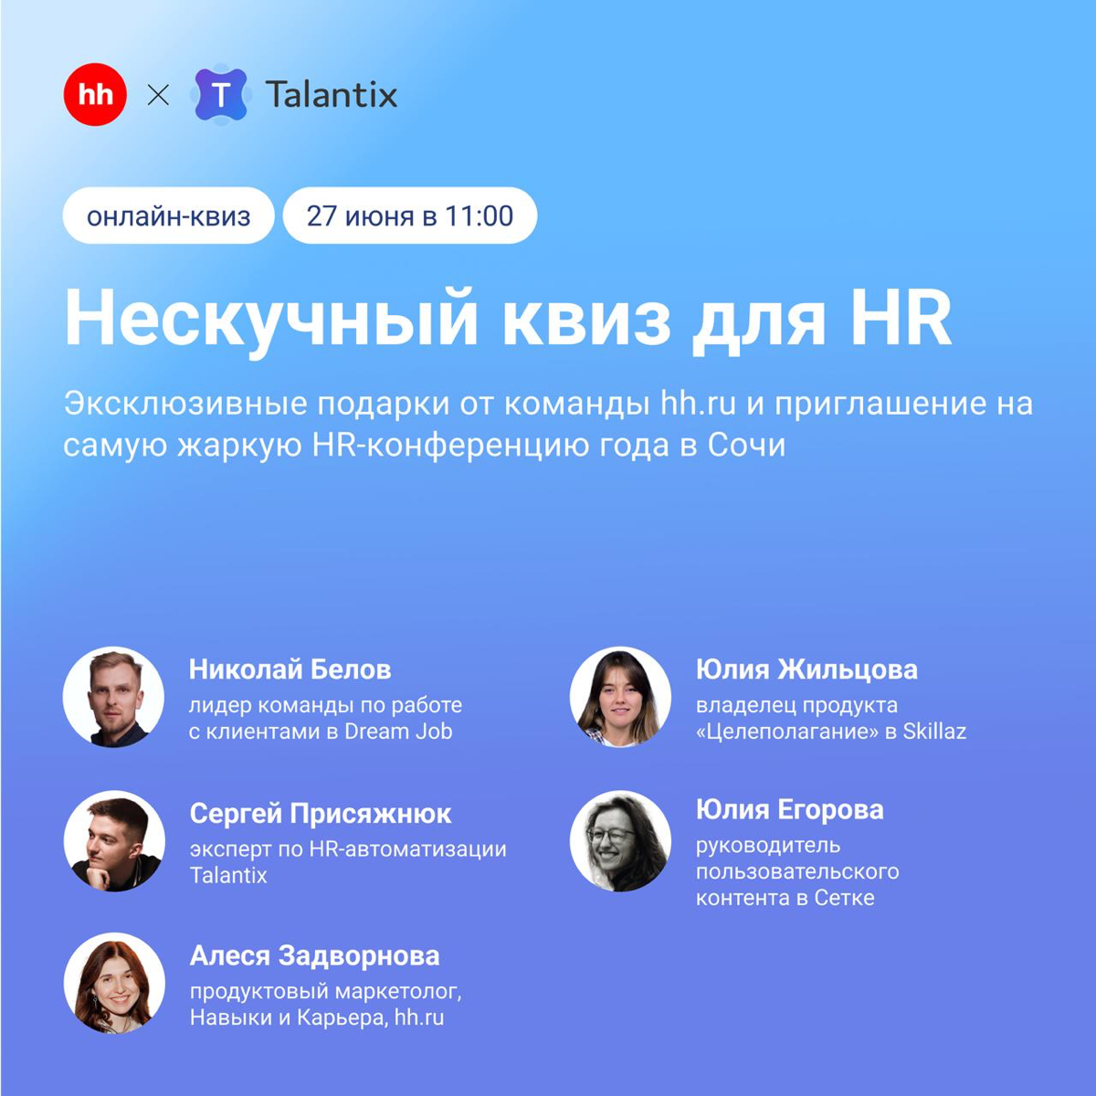Click the name 'Юлия Жильцова'
This screenshot has height=1096, width=1096.
point(806,669)
